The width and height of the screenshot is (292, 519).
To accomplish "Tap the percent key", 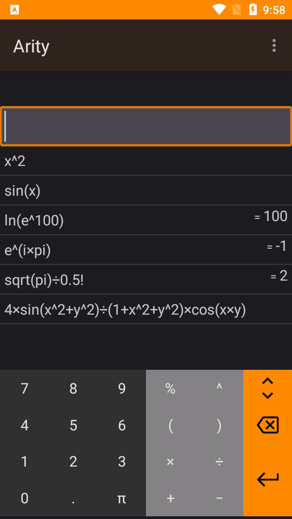I will 170,388.
